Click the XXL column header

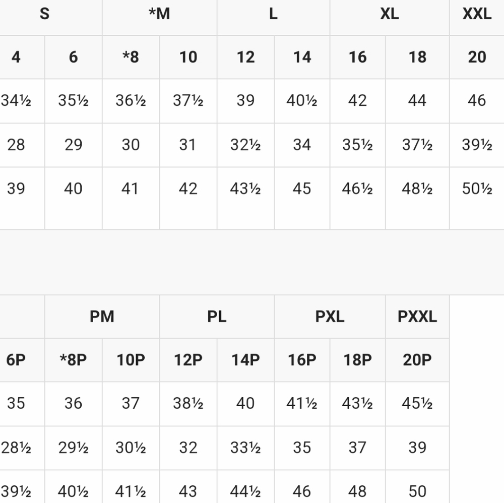pos(477,14)
